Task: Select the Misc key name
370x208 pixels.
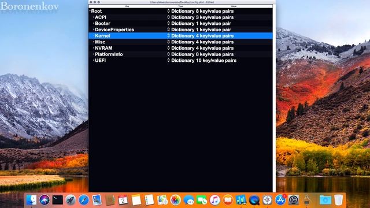Action: pyautogui.click(x=100, y=42)
